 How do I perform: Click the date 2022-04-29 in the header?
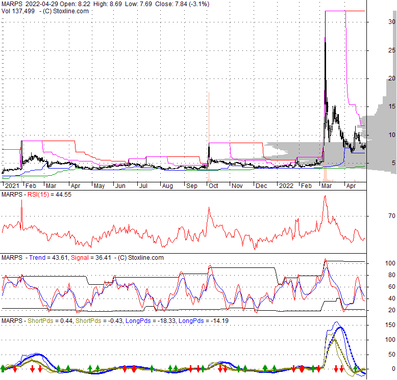tap(41, 4)
